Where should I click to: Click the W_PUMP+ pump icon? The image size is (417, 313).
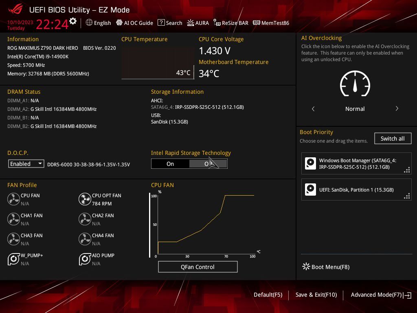13,259
